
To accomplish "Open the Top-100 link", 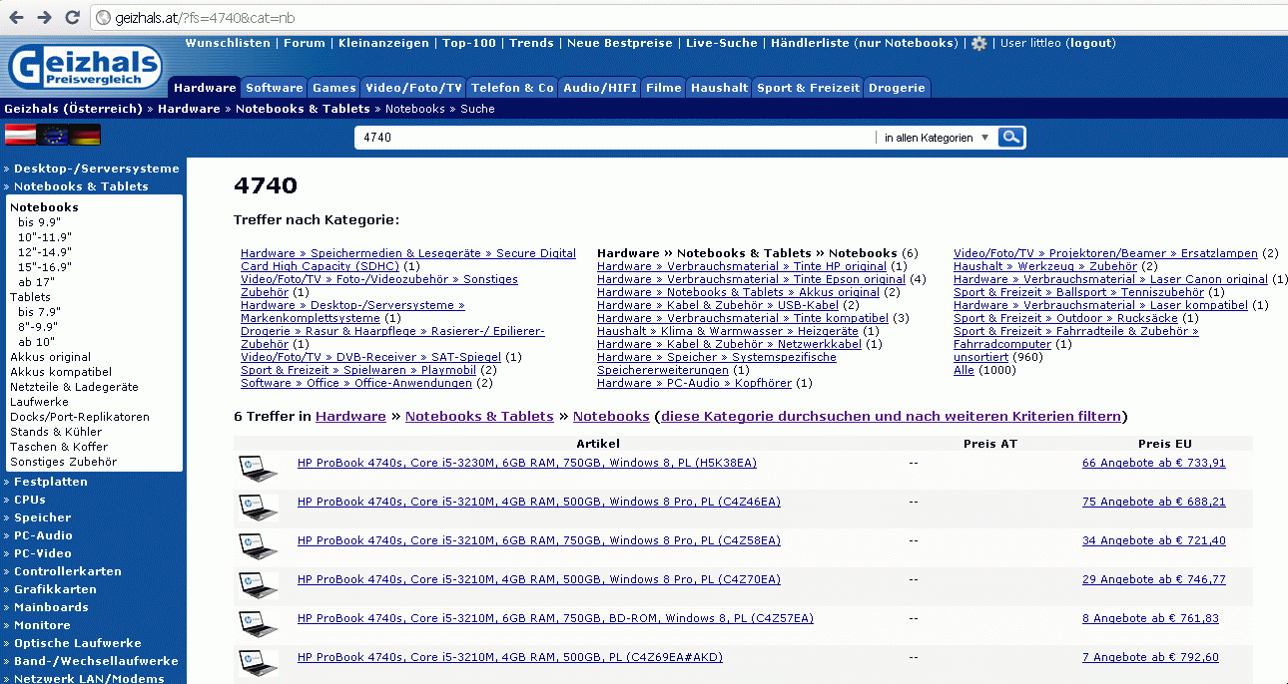I will pyautogui.click(x=469, y=43).
